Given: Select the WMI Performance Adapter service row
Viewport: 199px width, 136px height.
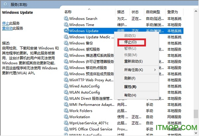Looking at the screenshot, I should point(91,104).
